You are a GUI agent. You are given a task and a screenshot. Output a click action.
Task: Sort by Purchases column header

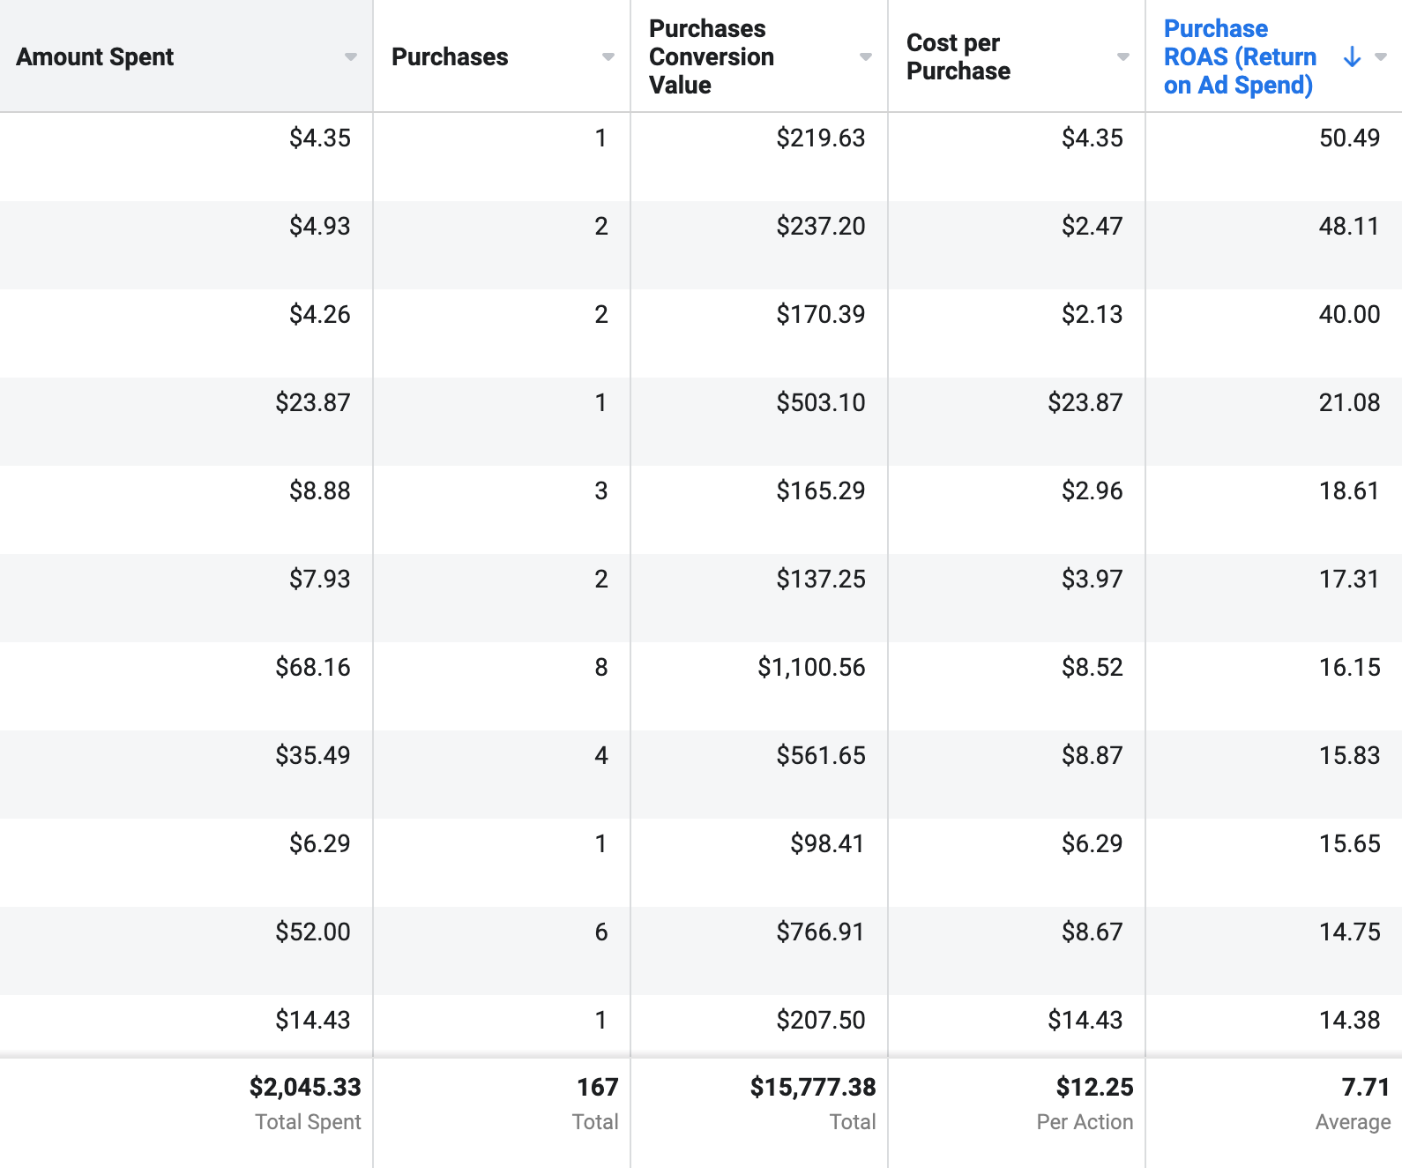point(450,57)
